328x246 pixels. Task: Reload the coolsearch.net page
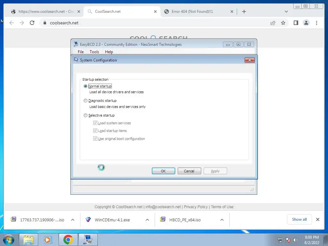pos(32,23)
